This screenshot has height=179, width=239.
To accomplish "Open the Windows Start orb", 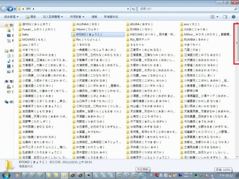I will click(6, 175).
